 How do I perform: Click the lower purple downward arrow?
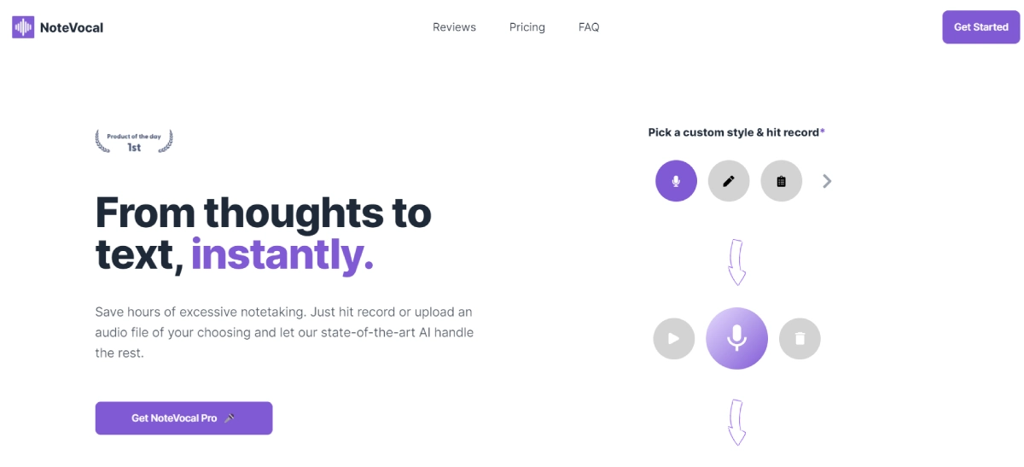[x=736, y=422]
